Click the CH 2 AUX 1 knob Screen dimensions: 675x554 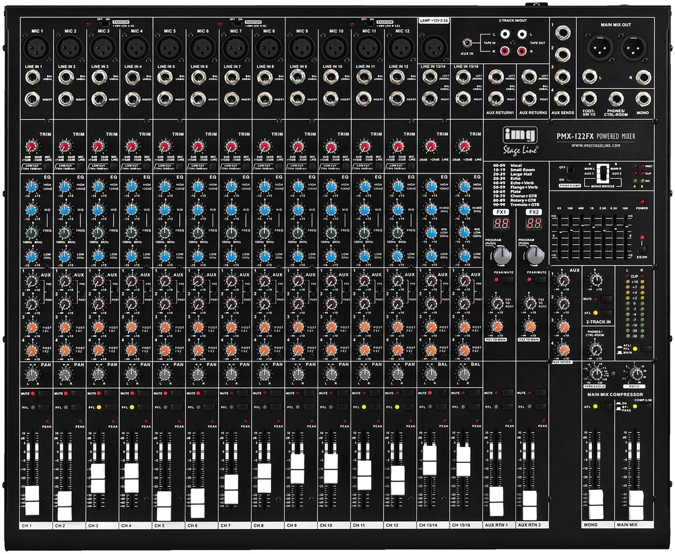point(65,282)
